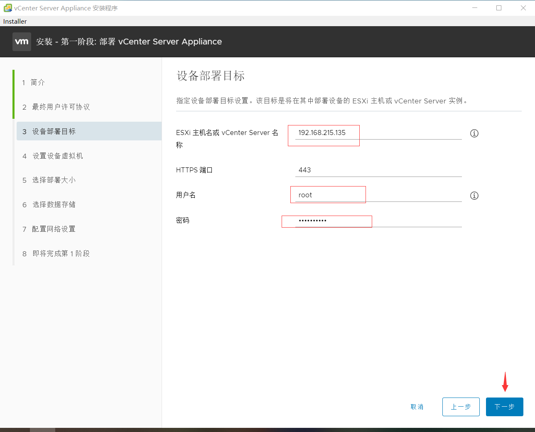
Task: Click the 上一步 button
Action: (461, 407)
